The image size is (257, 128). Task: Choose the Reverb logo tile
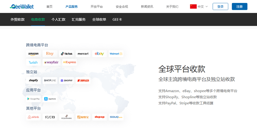point(50,117)
